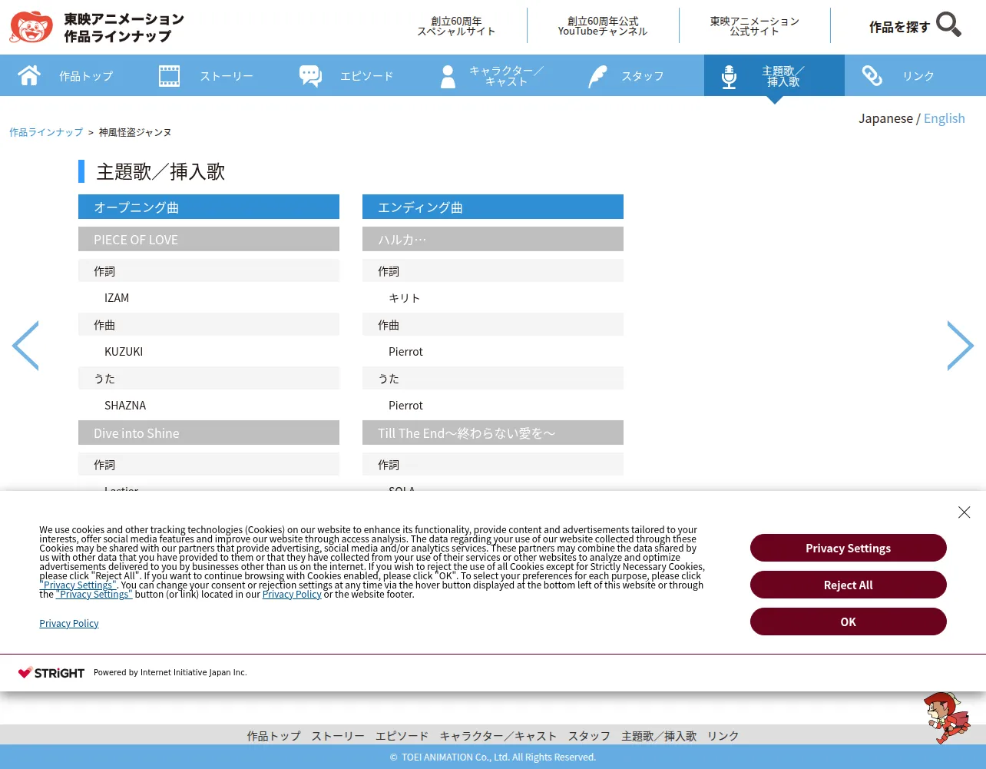Click the Reject All cookies button
The image size is (986, 769).
[849, 585]
